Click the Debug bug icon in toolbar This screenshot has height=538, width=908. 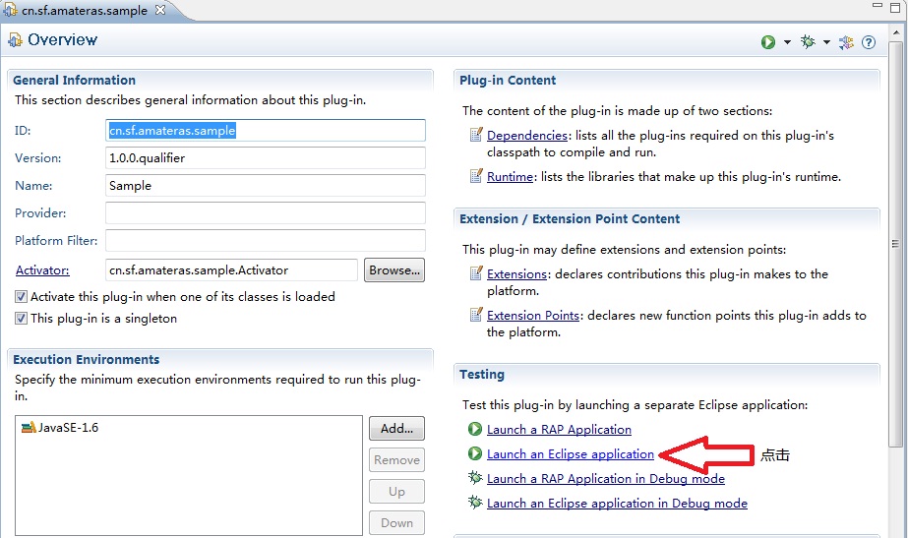808,41
